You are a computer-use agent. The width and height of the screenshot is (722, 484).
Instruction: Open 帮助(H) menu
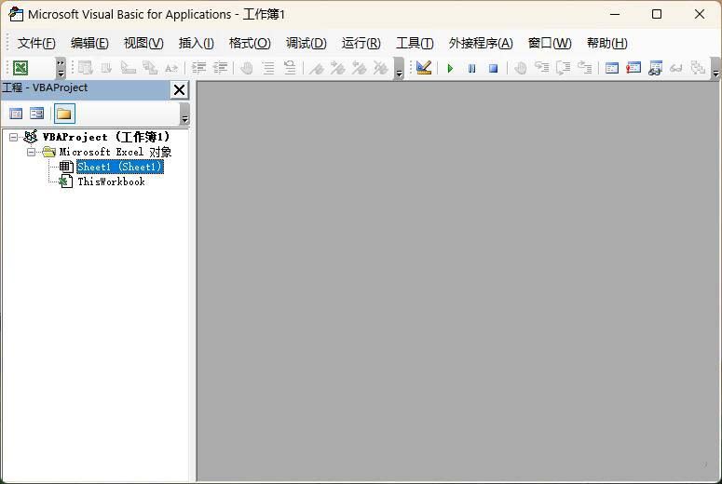point(606,43)
